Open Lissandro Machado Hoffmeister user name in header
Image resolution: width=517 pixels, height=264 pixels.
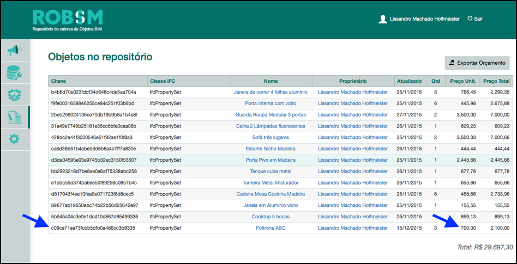click(x=425, y=19)
